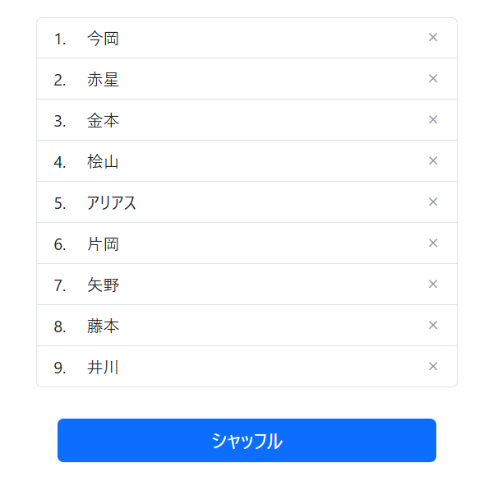
Task: Remove 井川 from the list
Action: tap(433, 366)
